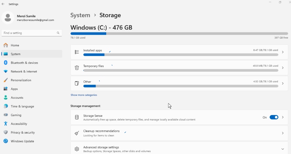Expand Advanced storage settings chevron
291x154 pixels.
pyautogui.click(x=283, y=149)
